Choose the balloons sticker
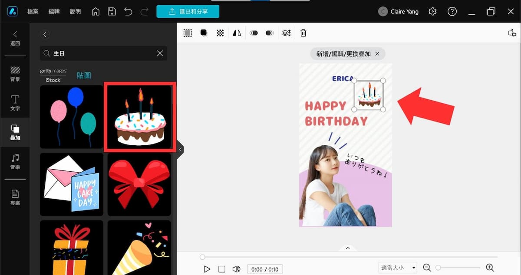The image size is (521, 275). pos(72,117)
